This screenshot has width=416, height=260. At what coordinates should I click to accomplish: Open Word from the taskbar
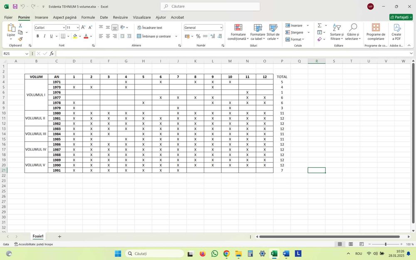286,254
